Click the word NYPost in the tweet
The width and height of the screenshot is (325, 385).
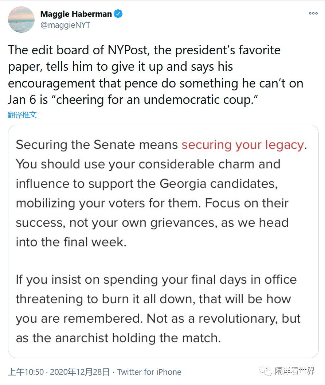[128, 50]
